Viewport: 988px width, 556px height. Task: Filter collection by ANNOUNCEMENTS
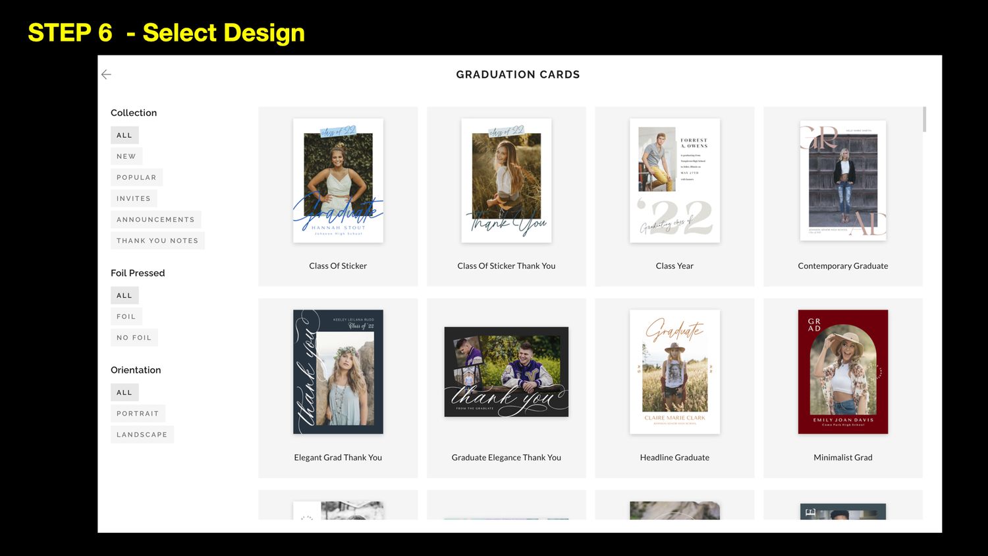[x=155, y=219]
